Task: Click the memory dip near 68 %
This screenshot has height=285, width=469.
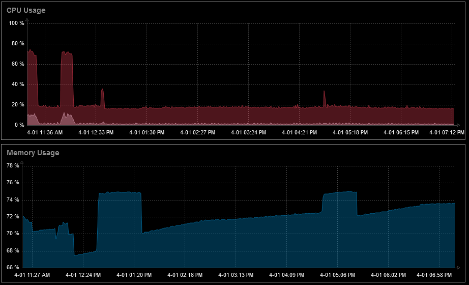Action: point(85,253)
